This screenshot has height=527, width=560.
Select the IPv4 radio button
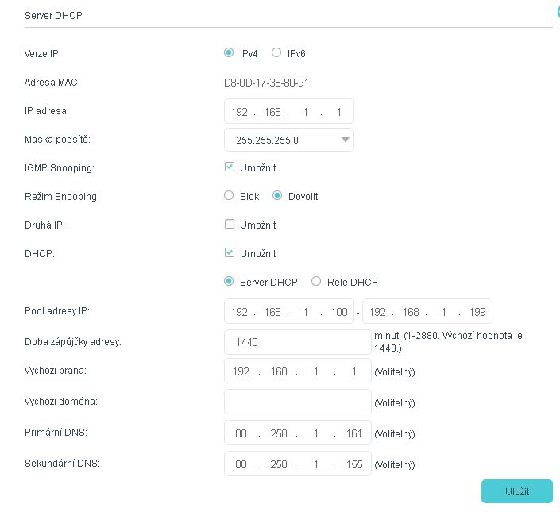tap(230, 53)
